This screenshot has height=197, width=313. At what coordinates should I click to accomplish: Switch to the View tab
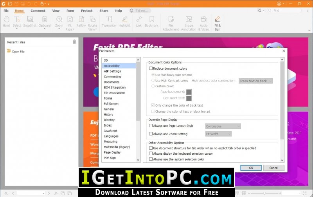click(x=56, y=11)
